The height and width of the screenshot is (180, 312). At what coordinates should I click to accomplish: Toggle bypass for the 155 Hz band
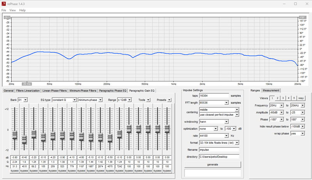43,171
